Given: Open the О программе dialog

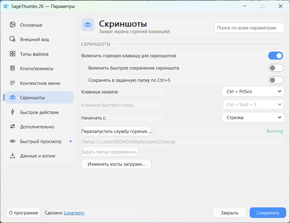Looking at the screenshot, I should pos(24,213).
